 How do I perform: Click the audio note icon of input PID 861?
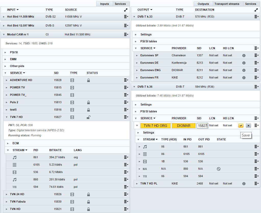[15, 157]
